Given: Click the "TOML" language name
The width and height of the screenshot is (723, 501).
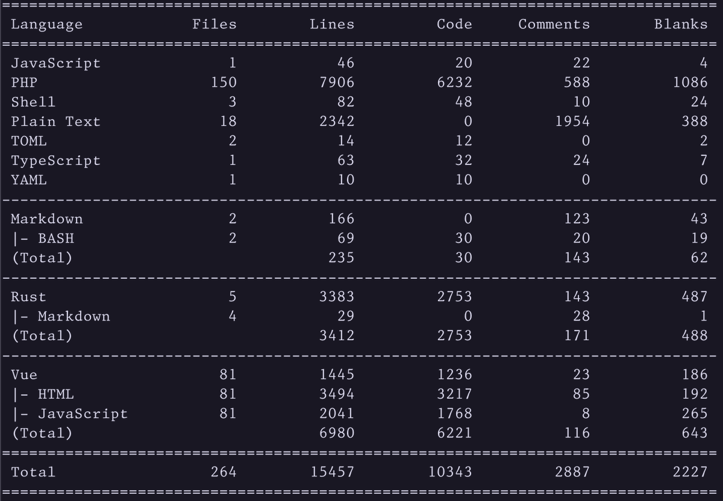Looking at the screenshot, I should tap(28, 141).
